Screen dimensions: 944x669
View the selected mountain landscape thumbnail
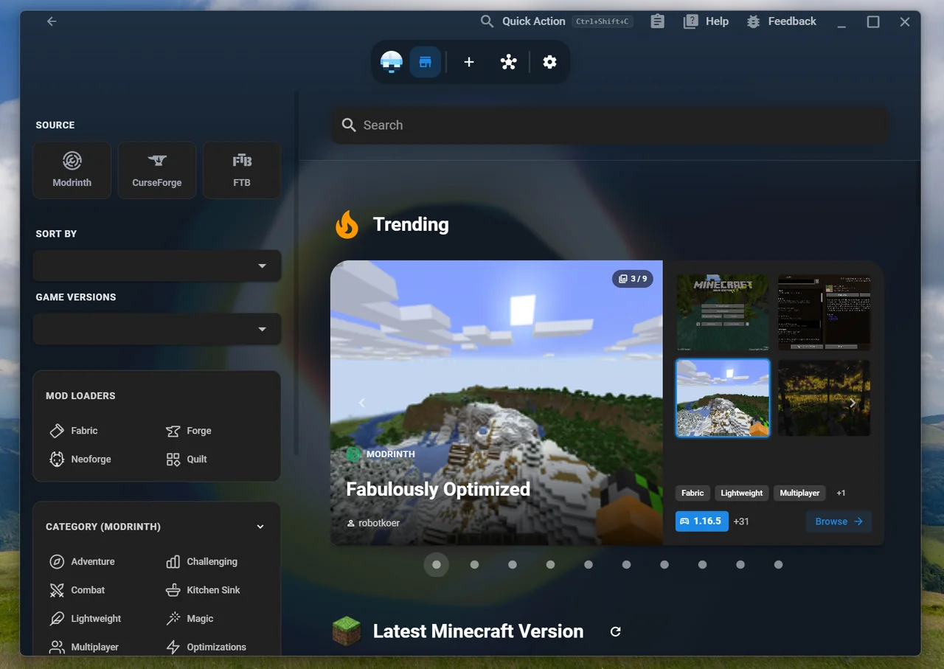(723, 398)
